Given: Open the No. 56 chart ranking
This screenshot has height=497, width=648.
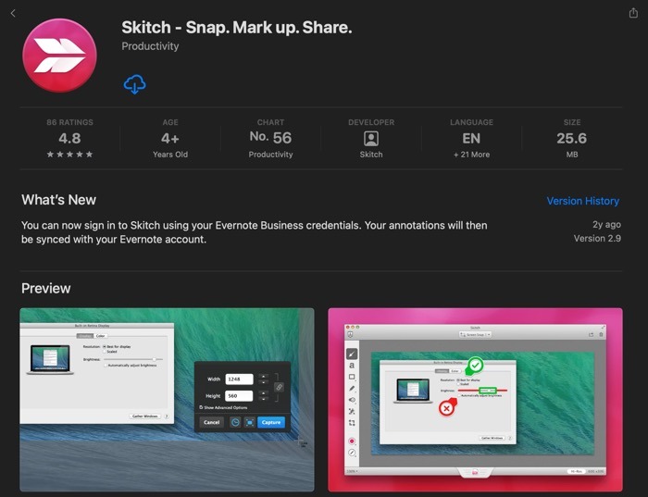Looking at the screenshot, I should [270, 138].
